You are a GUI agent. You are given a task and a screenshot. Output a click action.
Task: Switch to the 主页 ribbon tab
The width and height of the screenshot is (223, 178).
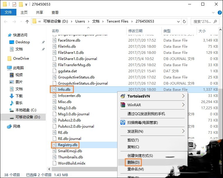tap(24, 12)
